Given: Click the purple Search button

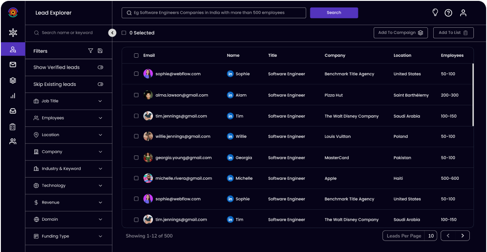Looking at the screenshot, I should [x=334, y=13].
